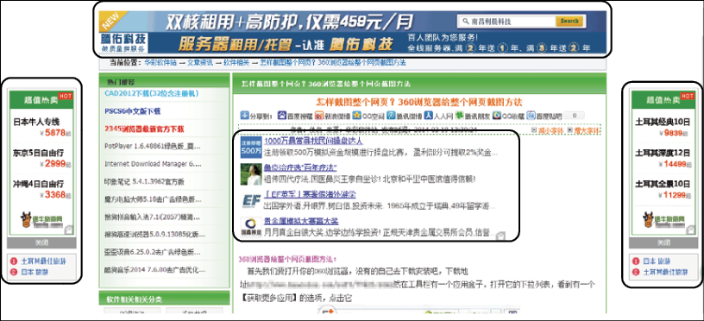The width and height of the screenshot is (704, 321).
Task: Click 东京5日自由行 ¥2999 offer
Action: [41, 158]
